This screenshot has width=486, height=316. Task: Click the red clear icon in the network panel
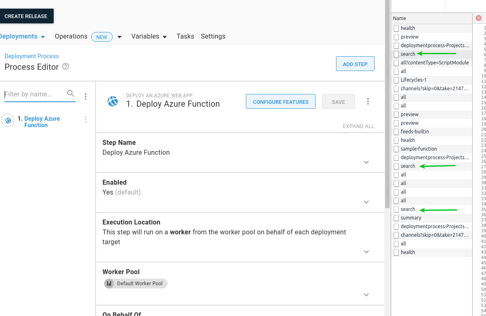tap(479, 18)
